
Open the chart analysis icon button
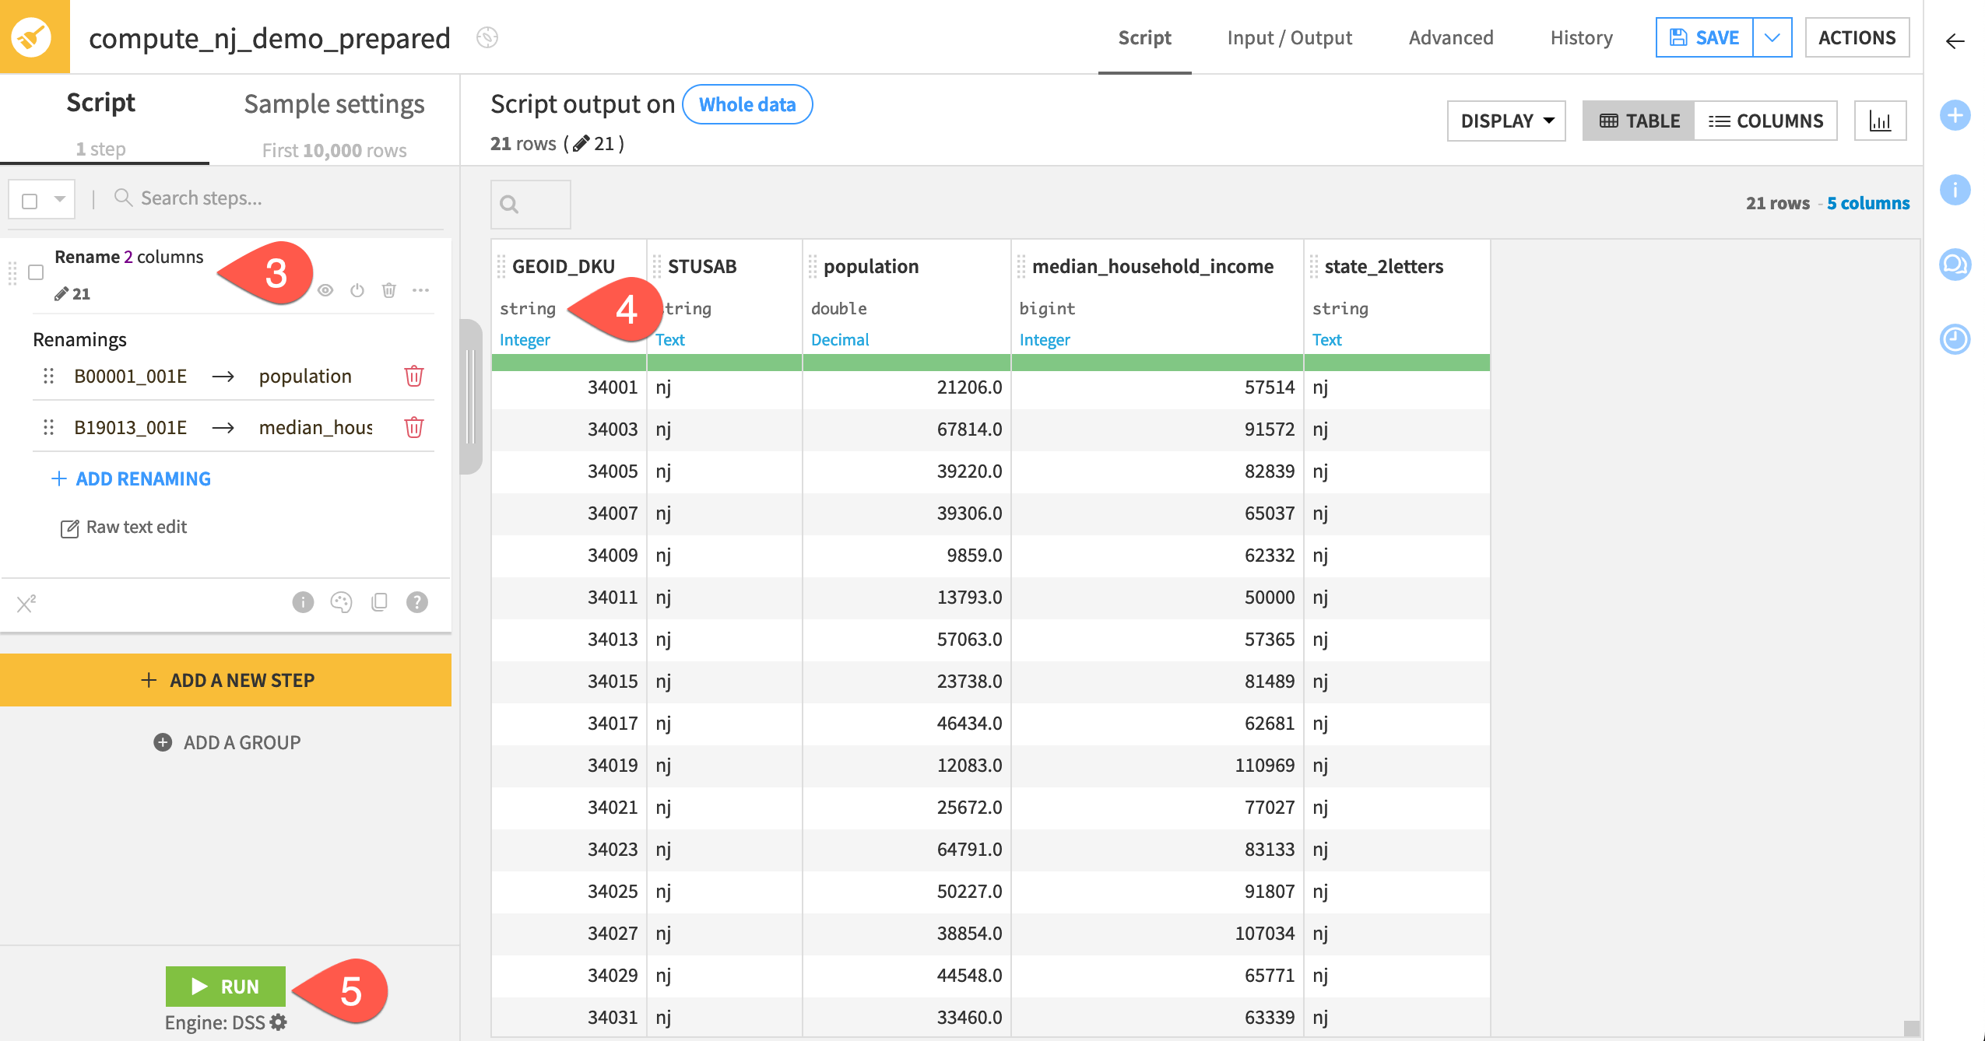pos(1880,121)
